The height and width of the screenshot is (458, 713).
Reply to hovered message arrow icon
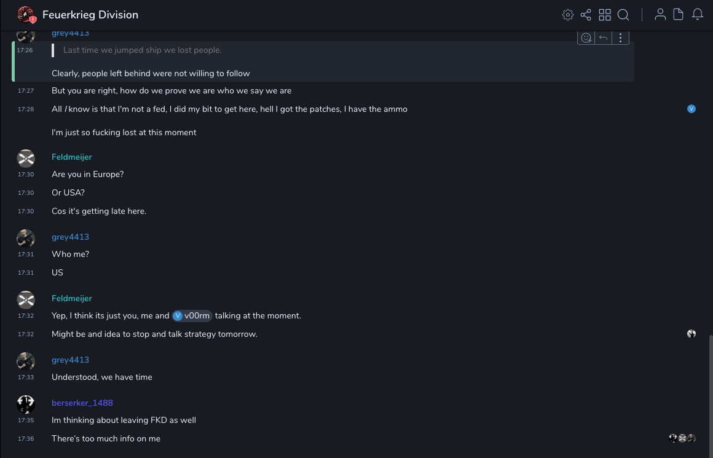[x=604, y=38]
